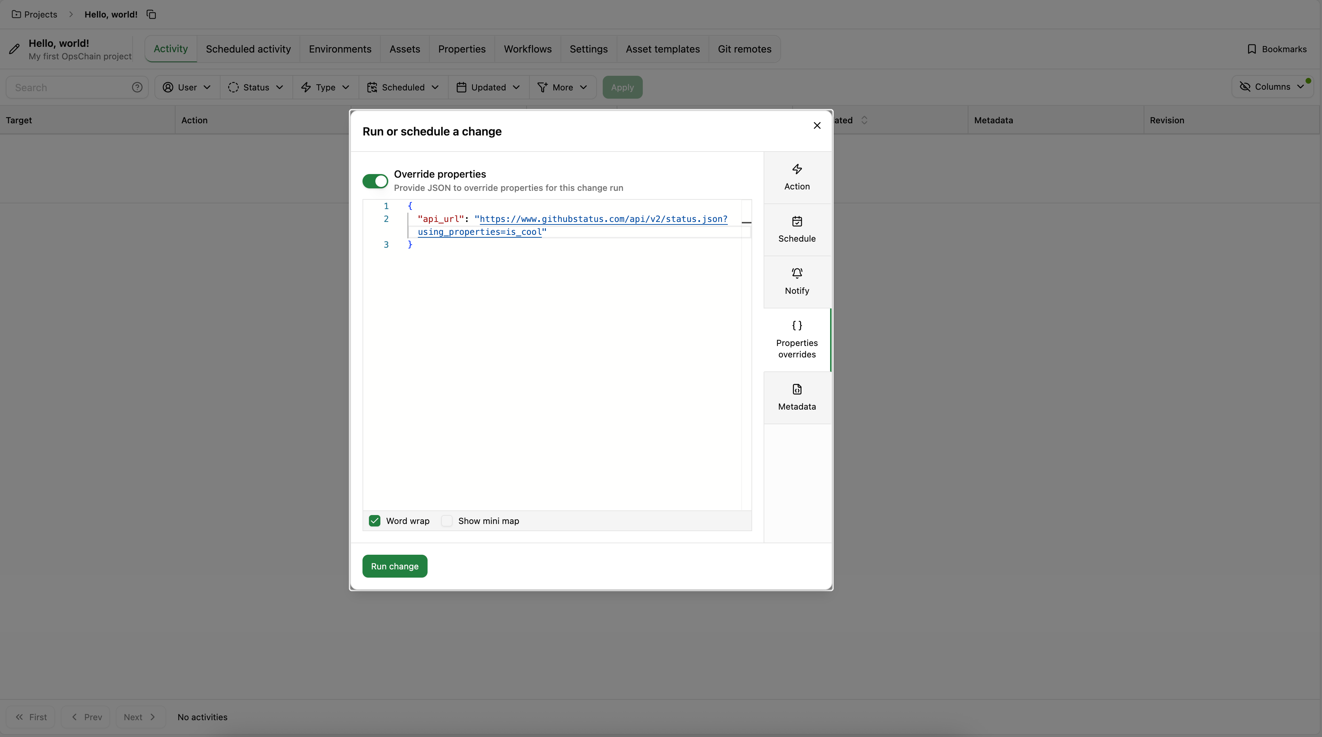Uncheck the Word wrap checkbox
Screen dimensions: 1322x737
[375, 521]
